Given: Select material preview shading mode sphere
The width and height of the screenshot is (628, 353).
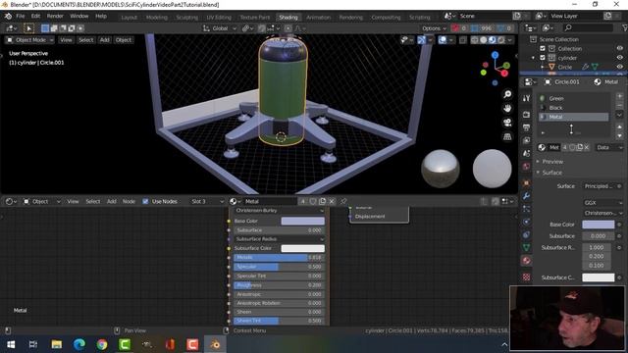Looking at the screenshot, I should tap(493, 40).
